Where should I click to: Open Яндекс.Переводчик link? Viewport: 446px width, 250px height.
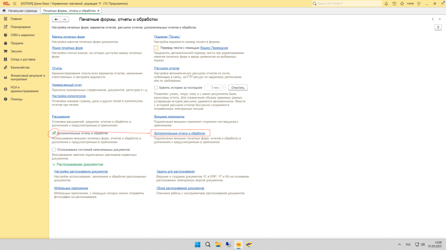click(214, 48)
